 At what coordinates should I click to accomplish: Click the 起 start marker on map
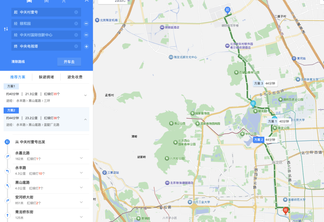(x=227, y=10)
